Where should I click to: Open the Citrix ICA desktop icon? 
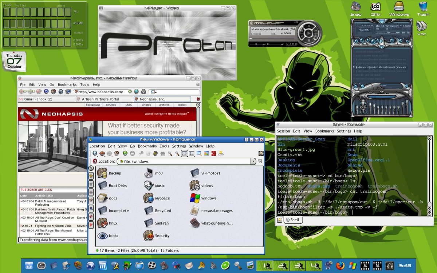(375, 9)
